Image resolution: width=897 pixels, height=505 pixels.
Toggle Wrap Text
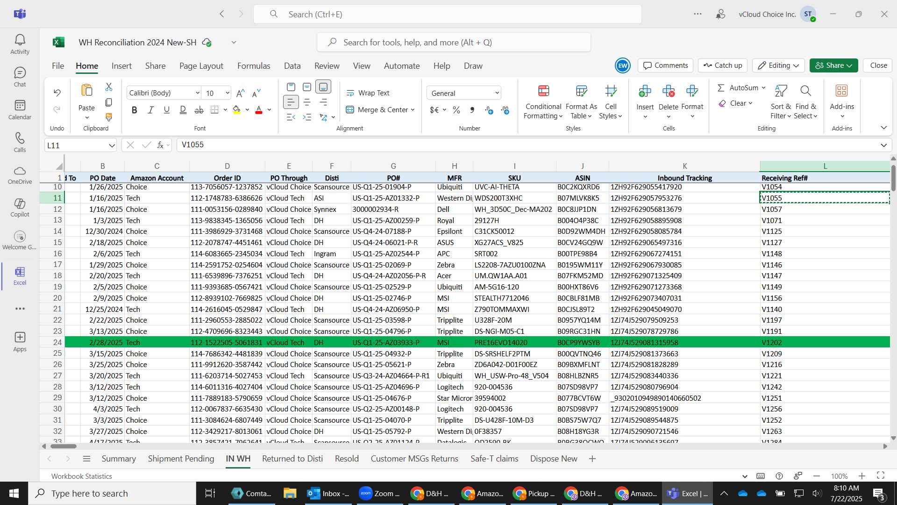(368, 93)
